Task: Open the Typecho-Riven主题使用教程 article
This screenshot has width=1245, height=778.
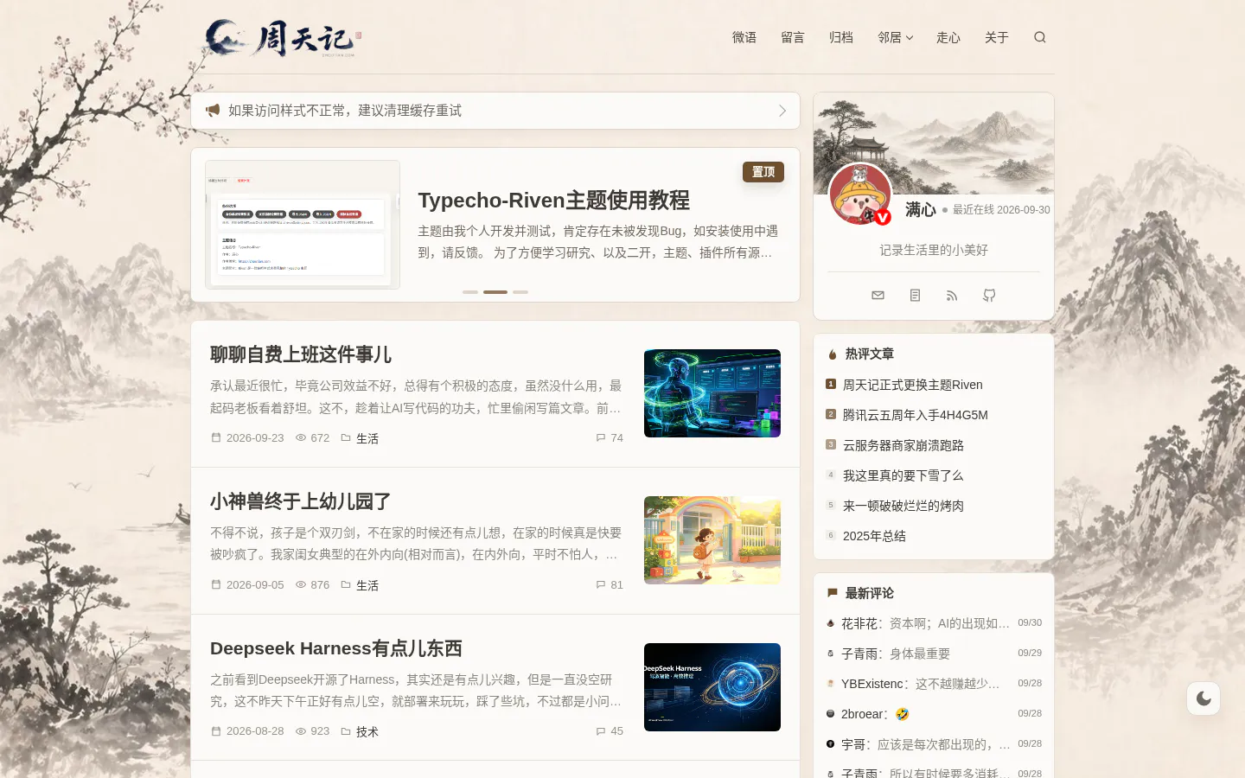Action: pos(553,201)
